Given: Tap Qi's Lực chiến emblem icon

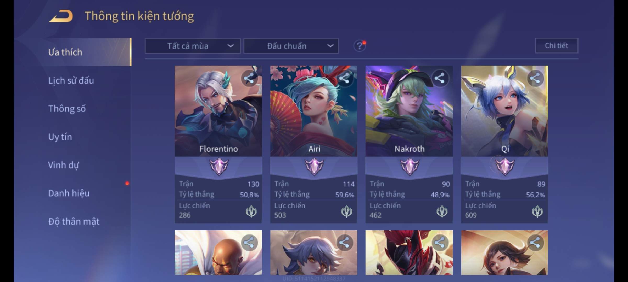Looking at the screenshot, I should click(x=537, y=211).
